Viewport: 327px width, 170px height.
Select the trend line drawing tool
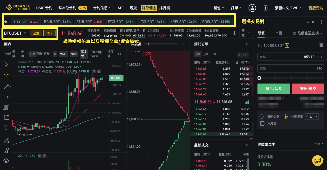pyautogui.click(x=6, y=87)
